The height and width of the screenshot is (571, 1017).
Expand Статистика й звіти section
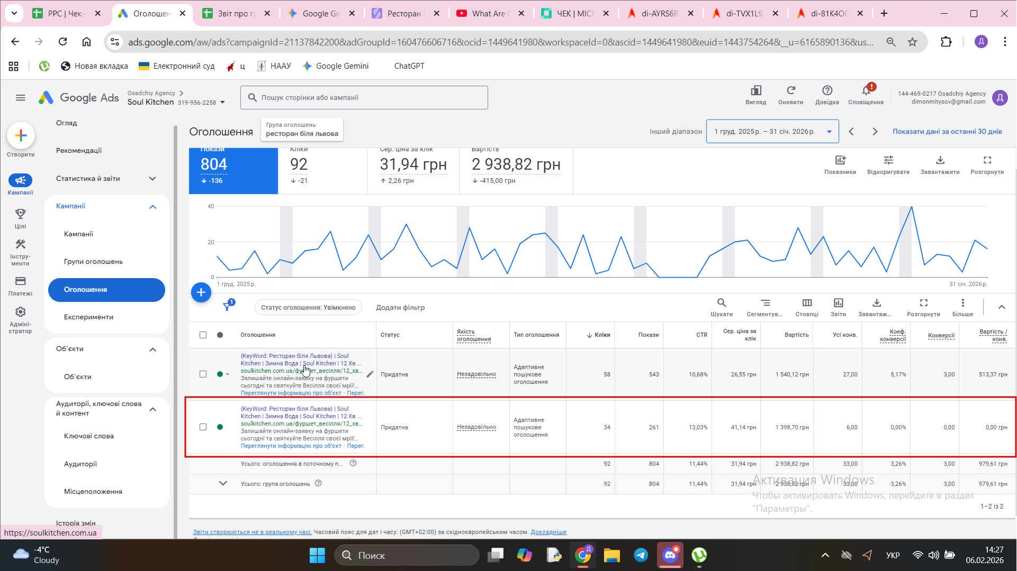click(153, 179)
